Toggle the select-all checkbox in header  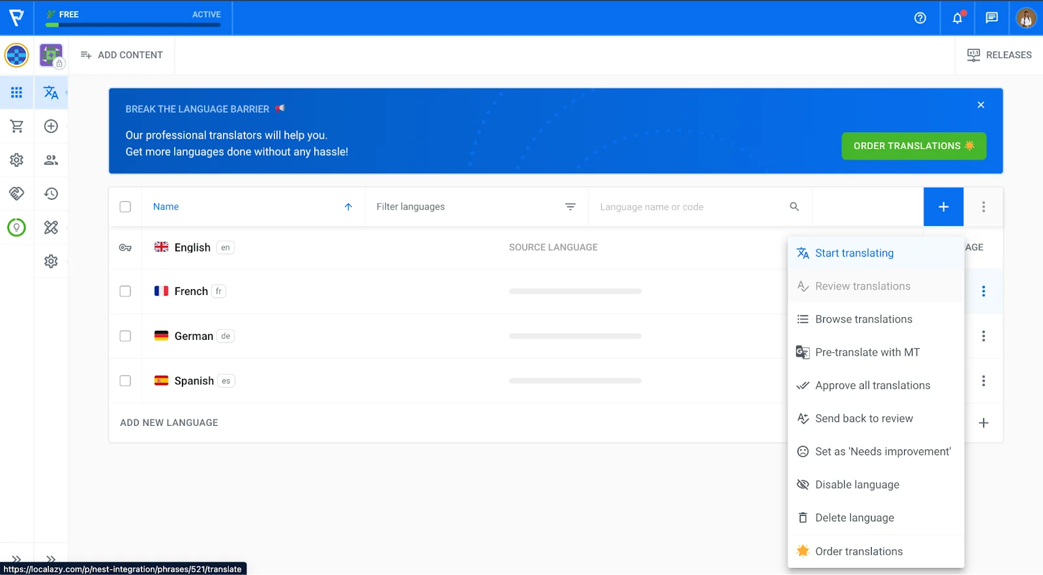click(x=125, y=207)
